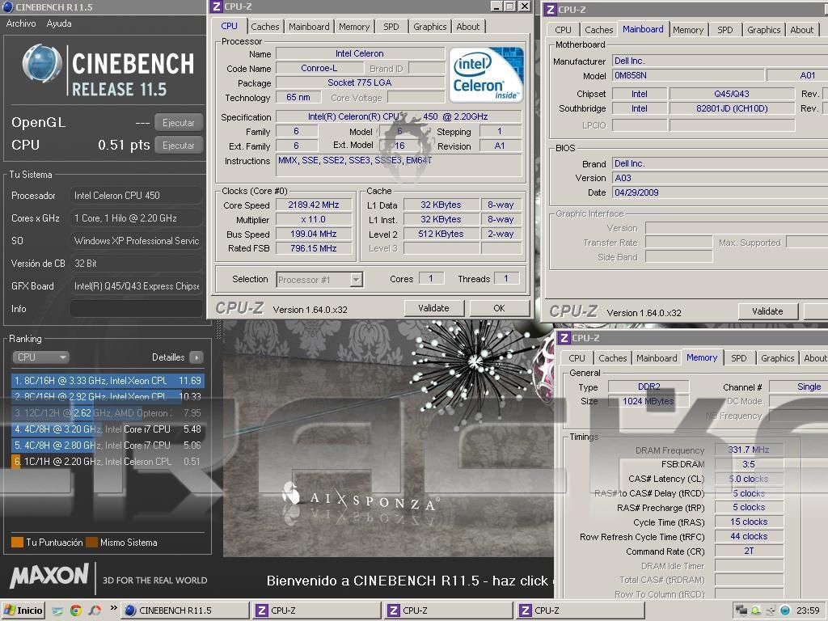Click the first CPU-Z taskbar button

316,610
